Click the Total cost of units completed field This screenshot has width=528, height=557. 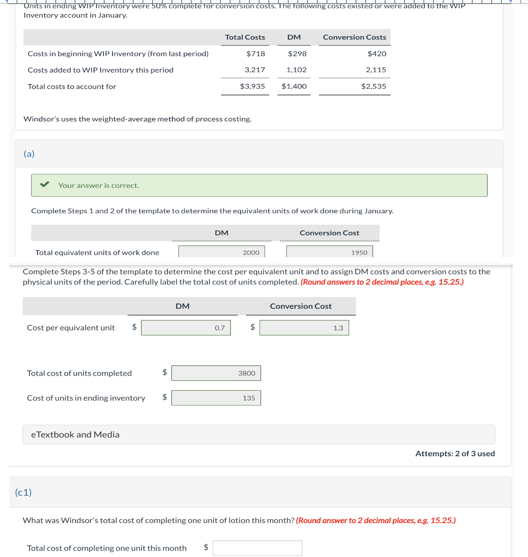(x=216, y=373)
